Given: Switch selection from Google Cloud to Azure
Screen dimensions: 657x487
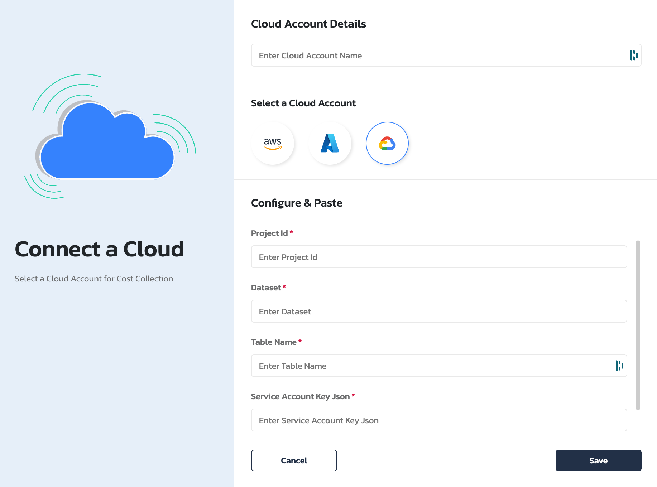Looking at the screenshot, I should 330,143.
